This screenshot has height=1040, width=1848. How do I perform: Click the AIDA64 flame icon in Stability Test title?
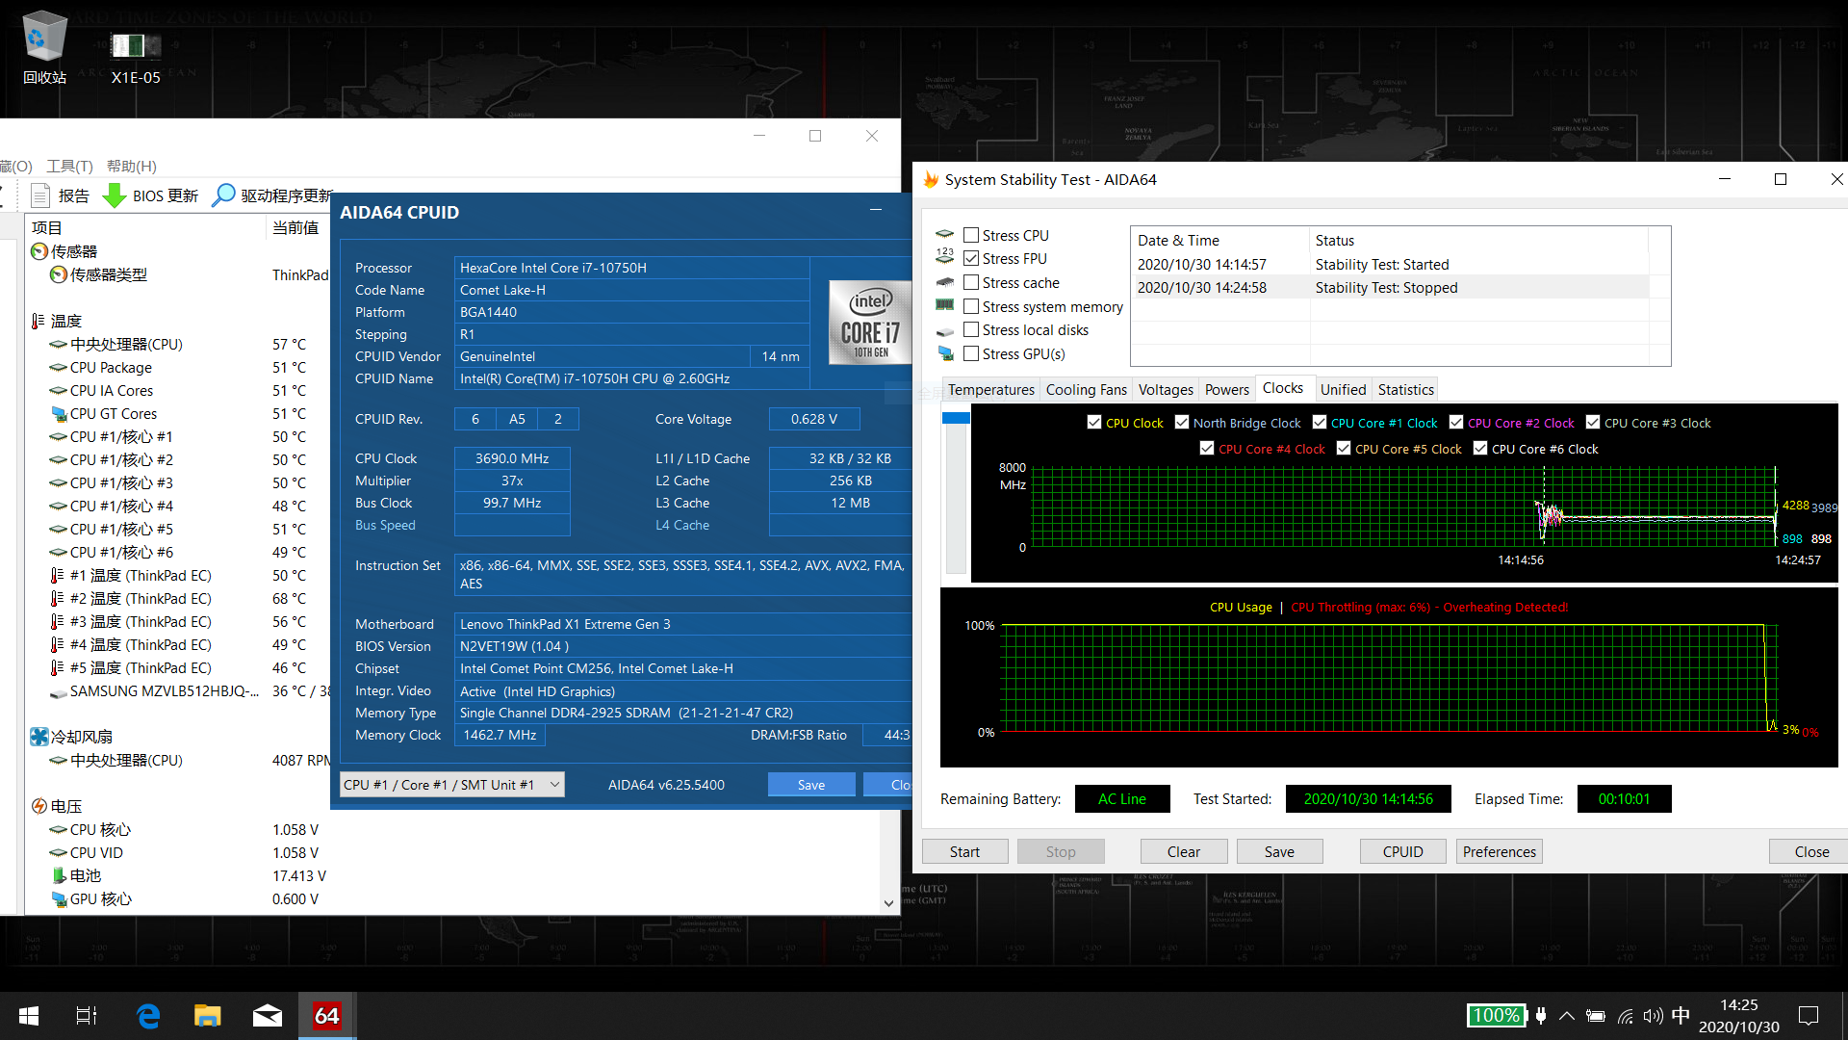click(931, 179)
